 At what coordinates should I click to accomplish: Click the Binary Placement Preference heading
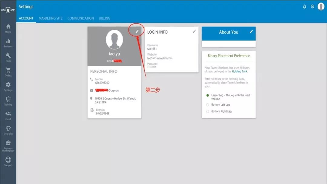coord(229,56)
